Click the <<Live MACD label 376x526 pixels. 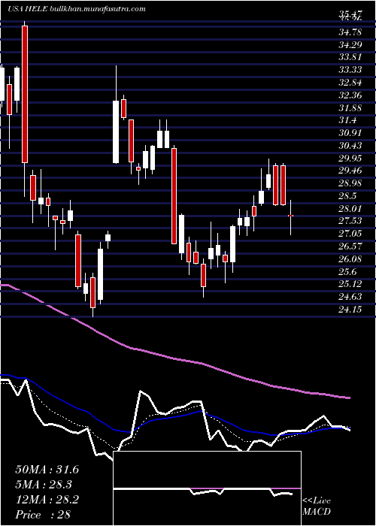[317, 506]
